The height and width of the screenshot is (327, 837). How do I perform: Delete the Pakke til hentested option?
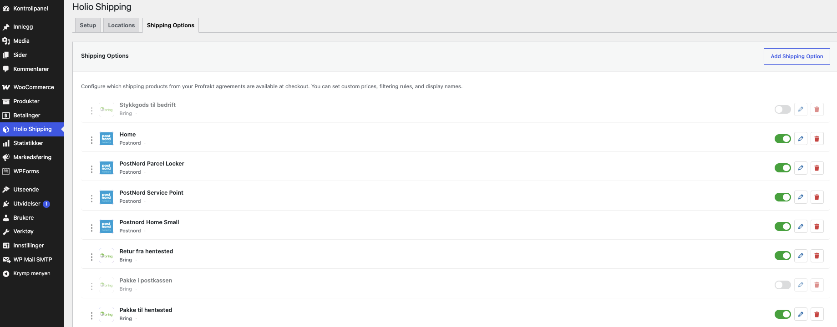[x=817, y=314]
